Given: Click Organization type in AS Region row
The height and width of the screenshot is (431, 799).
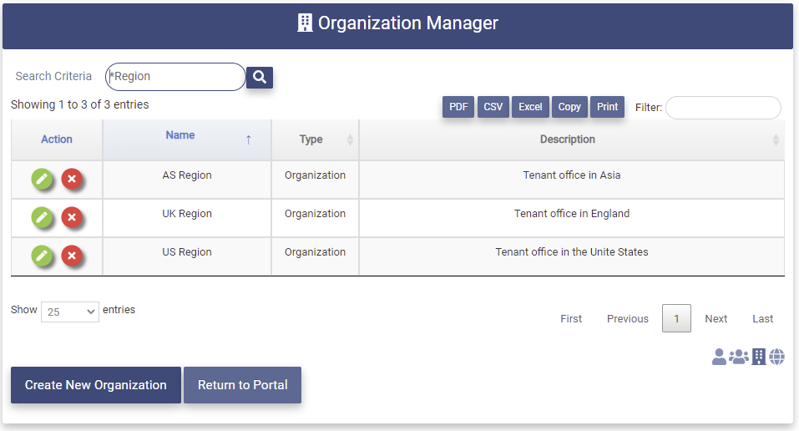Looking at the screenshot, I should (x=315, y=175).
